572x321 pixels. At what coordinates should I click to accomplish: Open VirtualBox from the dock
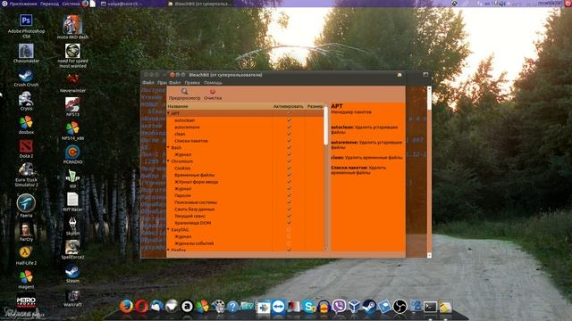[x=354, y=307]
